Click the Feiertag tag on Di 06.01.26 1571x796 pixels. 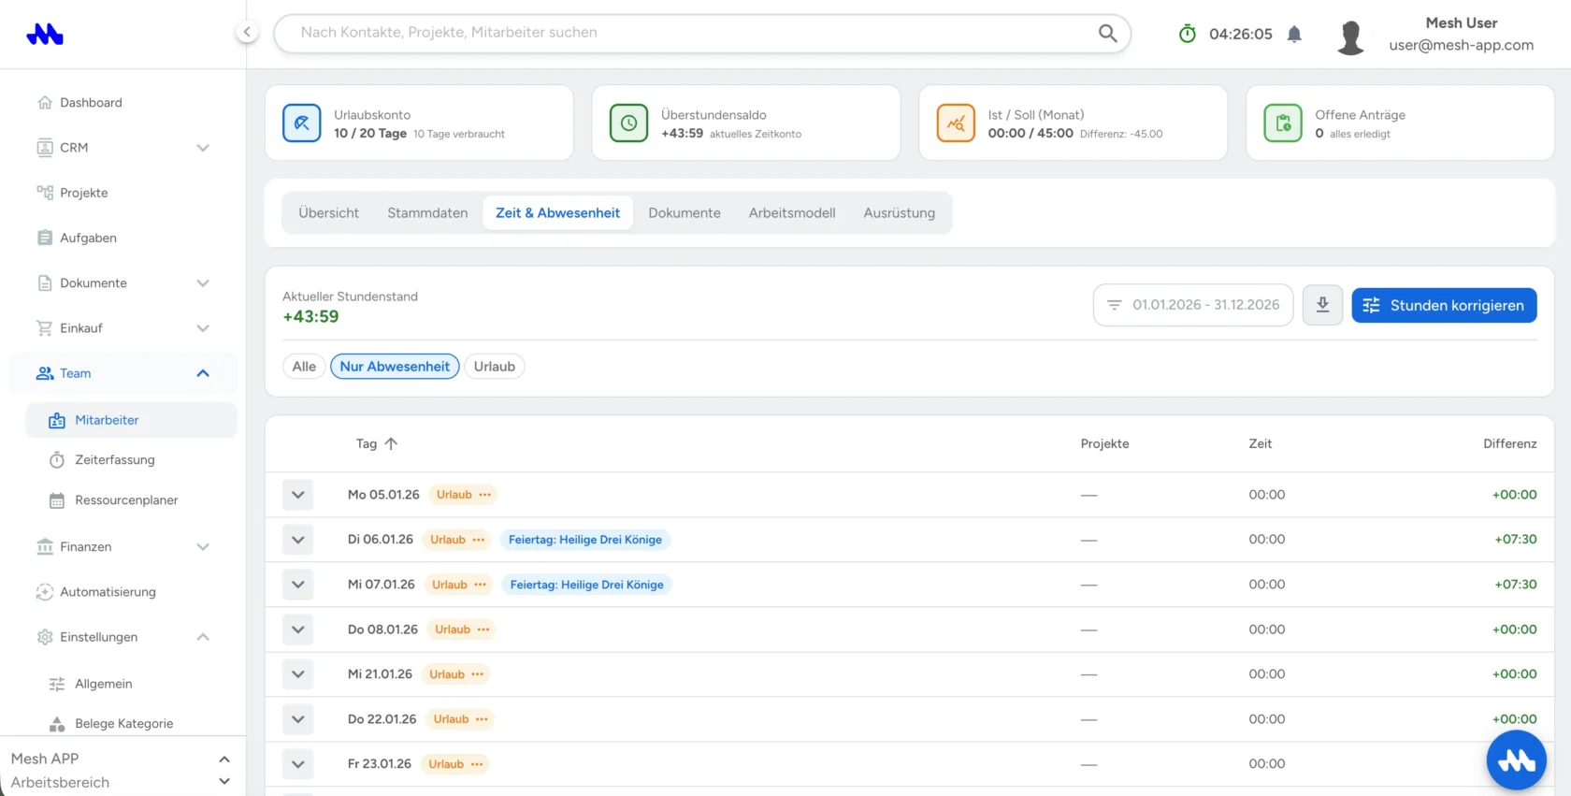pyautogui.click(x=585, y=540)
